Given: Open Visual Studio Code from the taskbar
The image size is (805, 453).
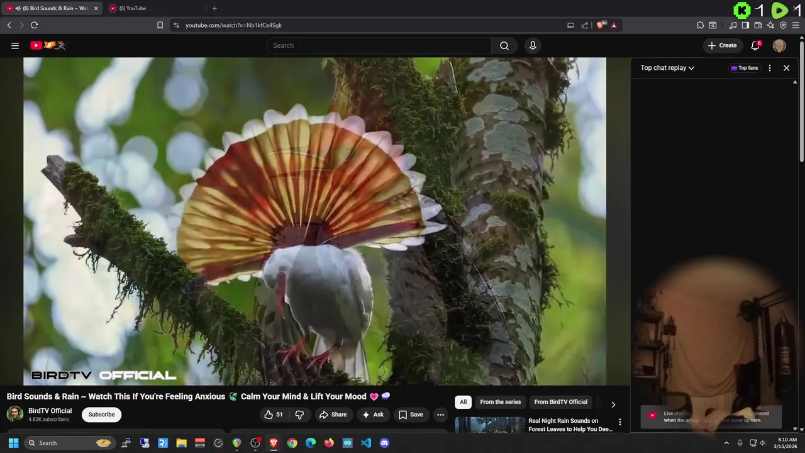Looking at the screenshot, I should (x=366, y=443).
